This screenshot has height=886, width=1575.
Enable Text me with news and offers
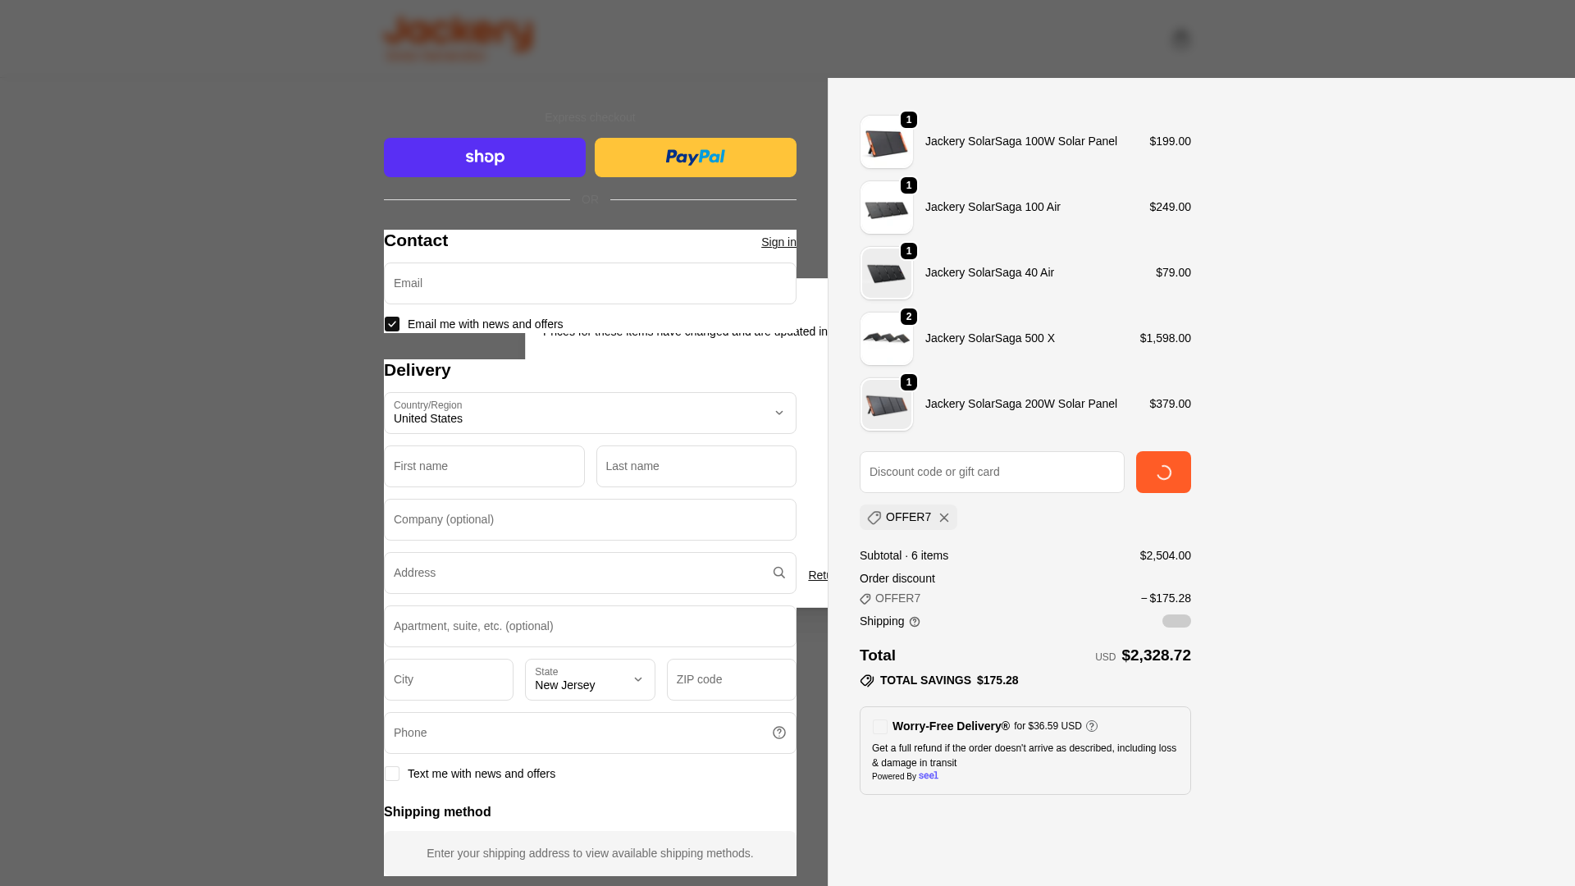click(392, 774)
